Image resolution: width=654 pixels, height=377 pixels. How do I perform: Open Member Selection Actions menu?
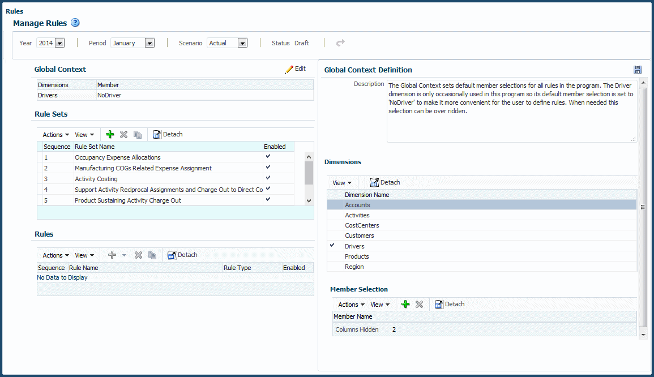click(351, 305)
